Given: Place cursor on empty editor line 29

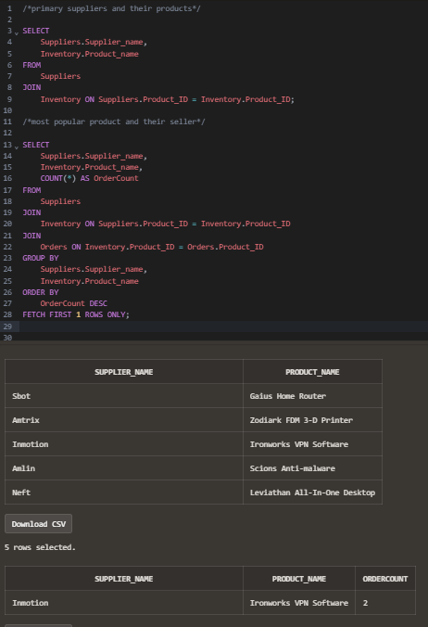Looking at the screenshot, I should [x=223, y=326].
